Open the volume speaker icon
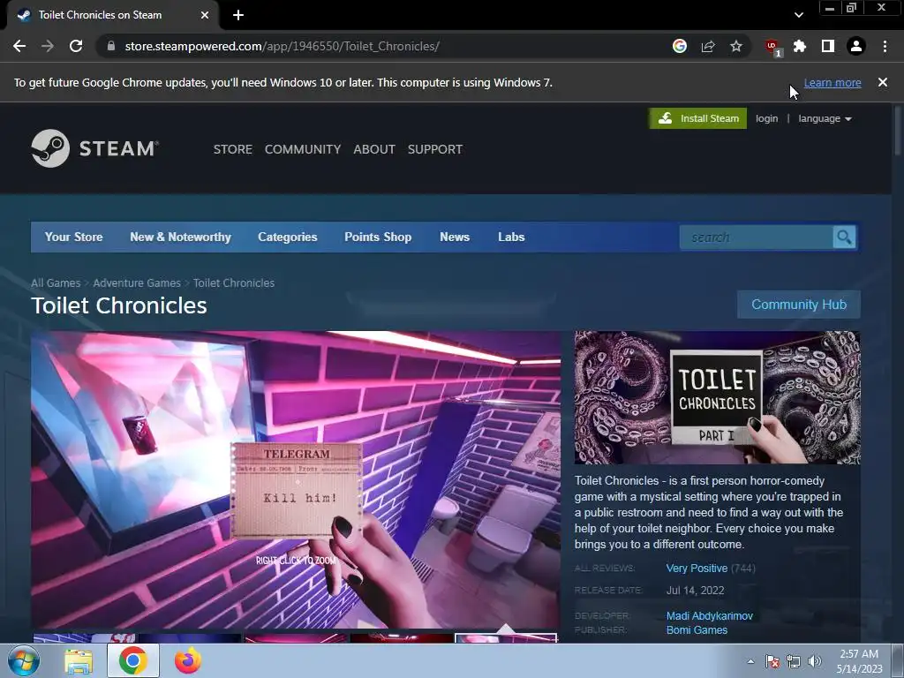The width and height of the screenshot is (904, 678). pos(815,662)
